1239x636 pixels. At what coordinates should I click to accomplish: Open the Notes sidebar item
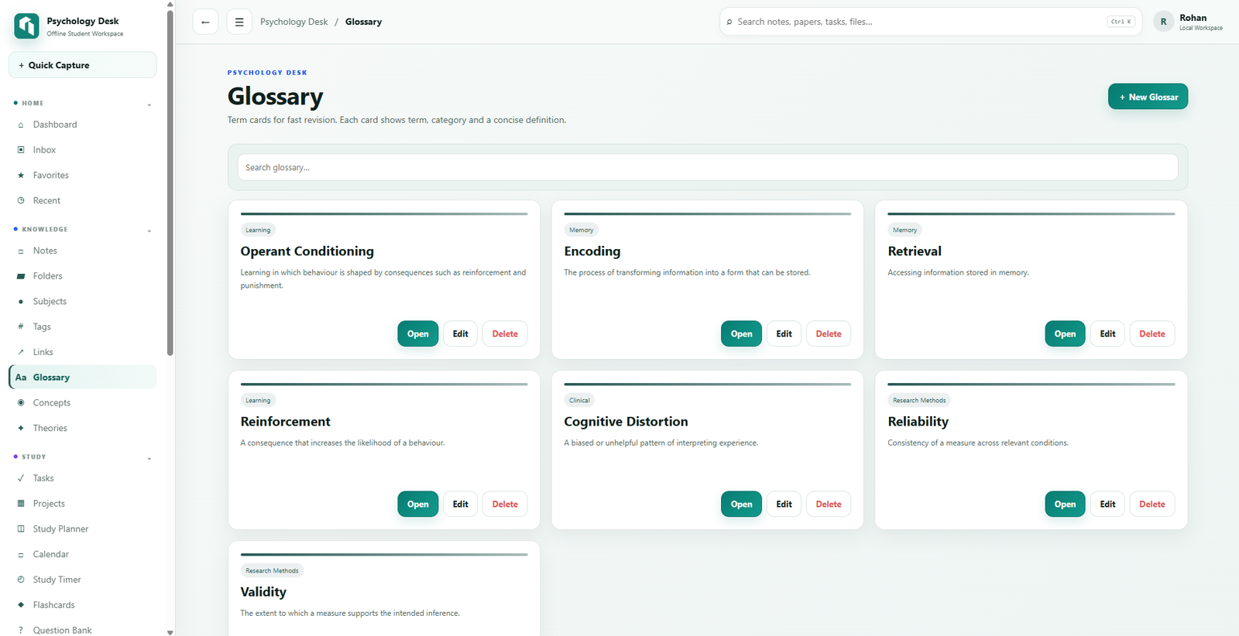coord(82,251)
